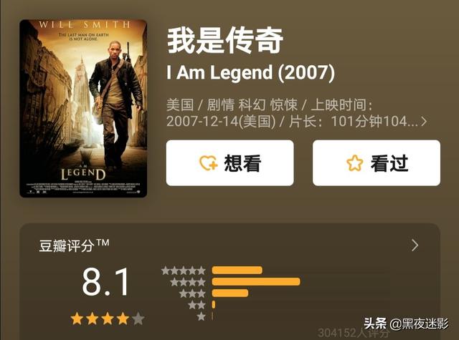Click the two-star rating bar
The height and width of the screenshot is (340, 459).
214,305
